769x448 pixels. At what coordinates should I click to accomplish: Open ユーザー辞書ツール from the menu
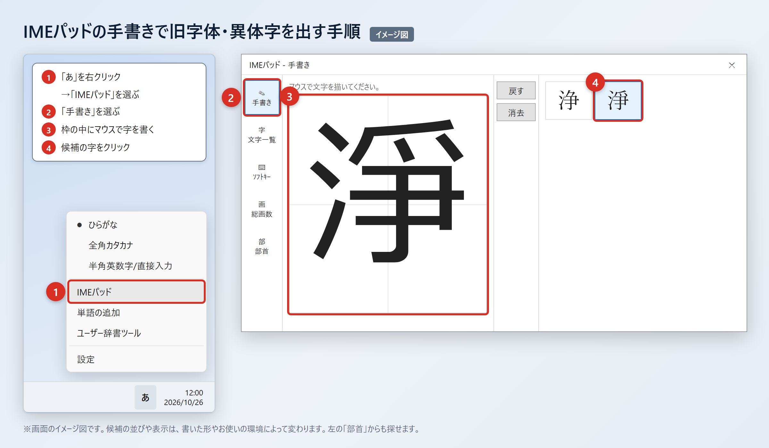136,333
